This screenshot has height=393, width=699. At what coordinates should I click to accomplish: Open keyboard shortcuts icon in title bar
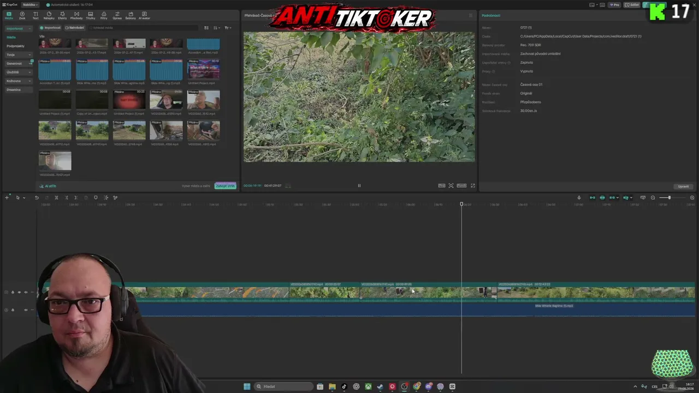point(603,5)
